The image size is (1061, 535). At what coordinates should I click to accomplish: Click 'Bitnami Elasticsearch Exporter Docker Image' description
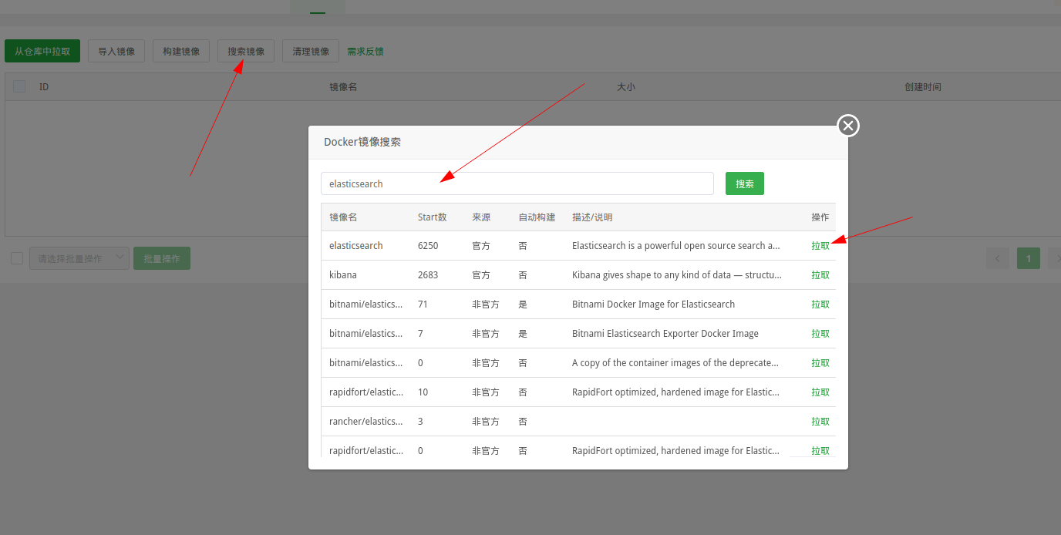coord(665,334)
